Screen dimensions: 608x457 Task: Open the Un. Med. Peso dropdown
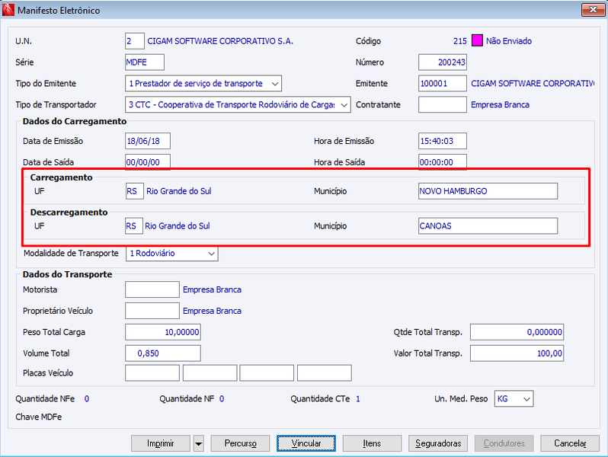click(x=526, y=399)
